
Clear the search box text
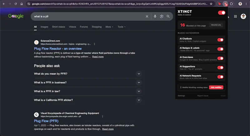click(147, 17)
